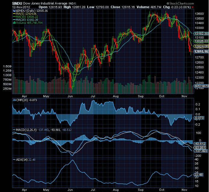This screenshot has height=192, width=209.
Task: Click the 'Sep' label below the price chart
Action: click(x=141, y=96)
